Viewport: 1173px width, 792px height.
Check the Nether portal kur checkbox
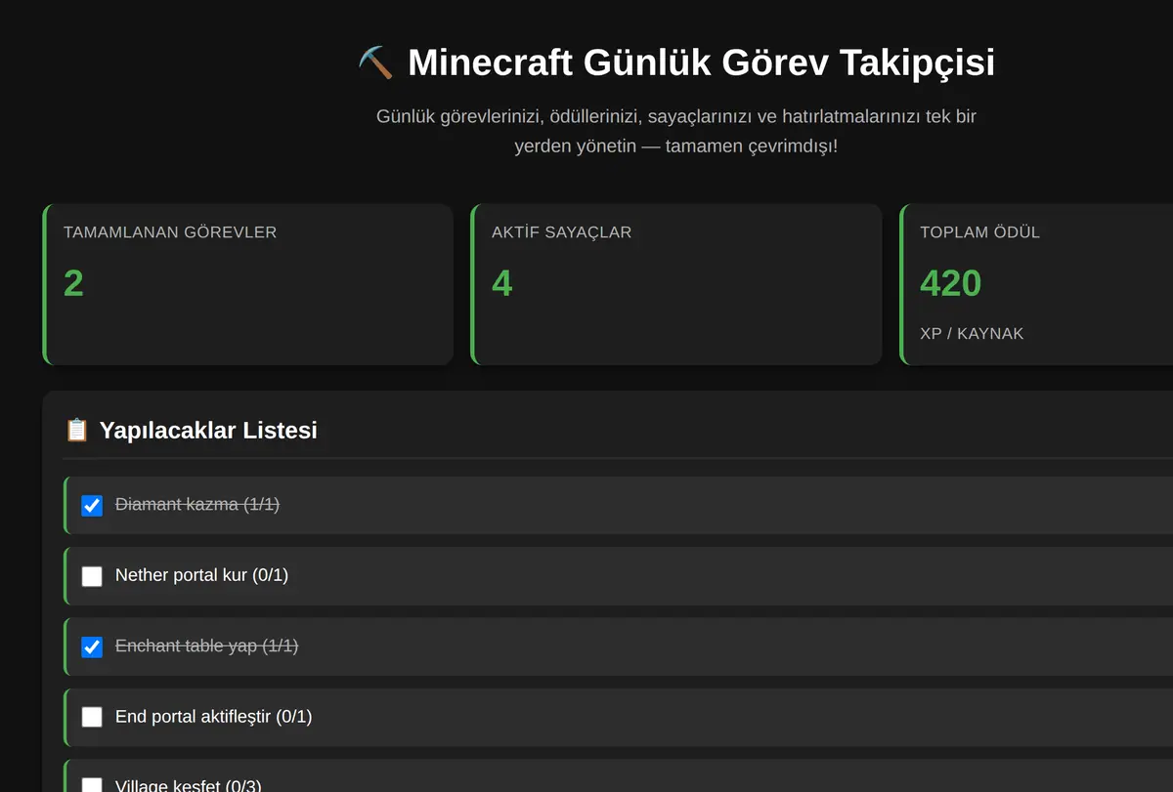coord(92,576)
